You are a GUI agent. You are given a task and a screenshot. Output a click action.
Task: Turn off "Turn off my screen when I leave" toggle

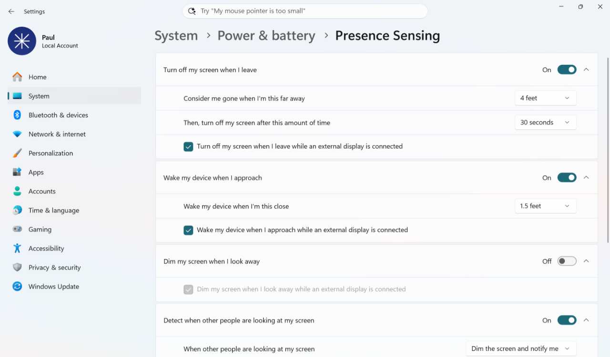click(567, 69)
